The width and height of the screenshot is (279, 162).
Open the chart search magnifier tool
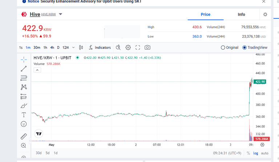118,47
